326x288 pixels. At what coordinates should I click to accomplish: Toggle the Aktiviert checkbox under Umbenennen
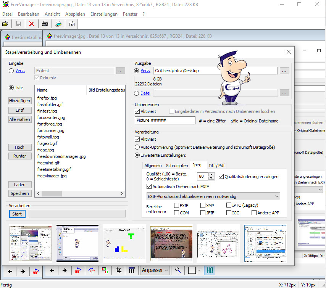(x=137, y=111)
